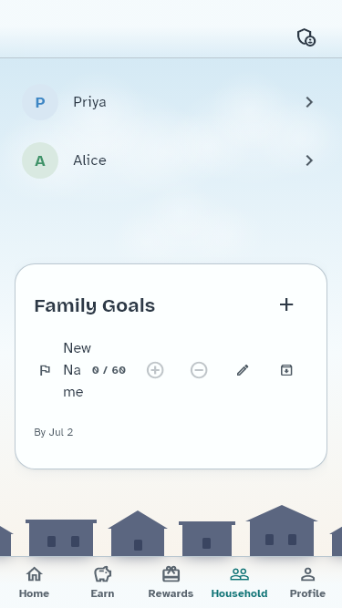Open Alice's avatar

coord(40,160)
